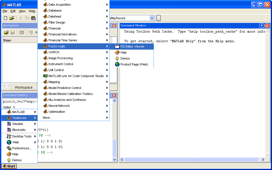Open the current directory dropdown arrow
This screenshot has height=170, width=272.
pos(152,18)
